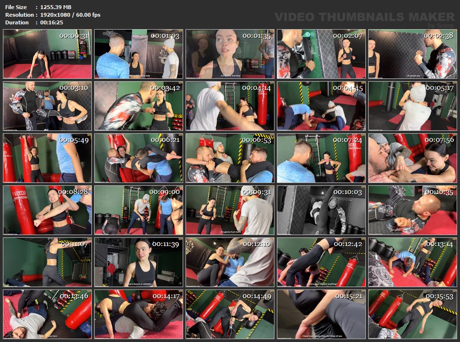
Task: Click the thumbnail marked 00:04:14
Action: point(230,106)
